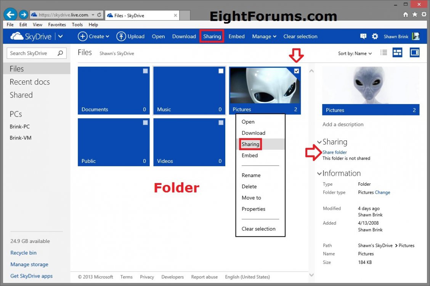The image size is (430, 286).
Task: Refresh the page with reload icon
Action: pyautogui.click(x=99, y=15)
